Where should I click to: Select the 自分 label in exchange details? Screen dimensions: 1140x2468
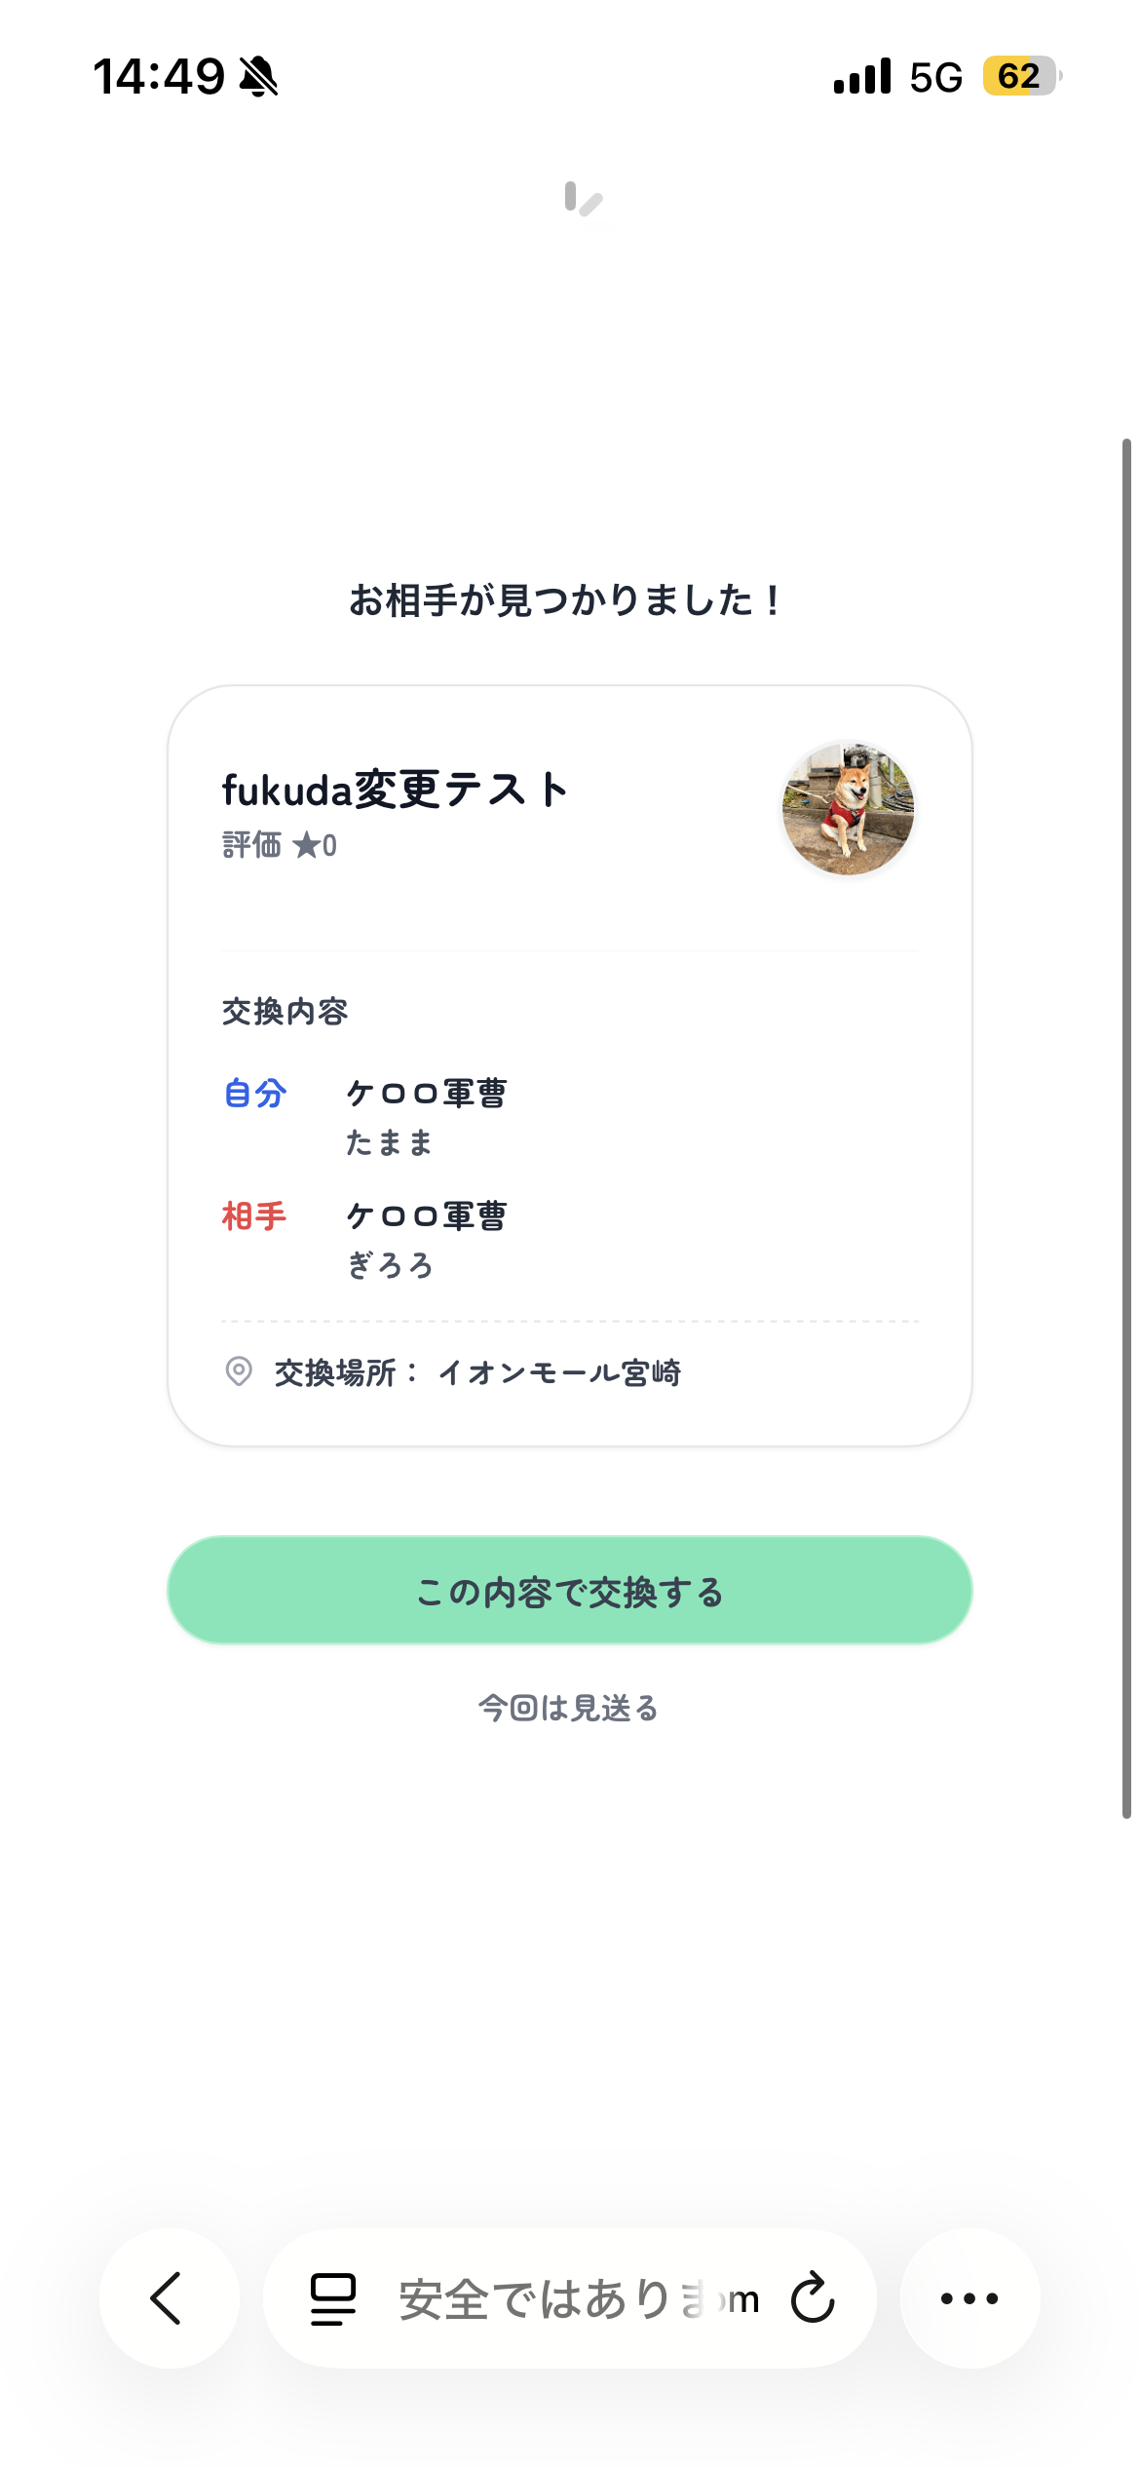[x=253, y=1094]
